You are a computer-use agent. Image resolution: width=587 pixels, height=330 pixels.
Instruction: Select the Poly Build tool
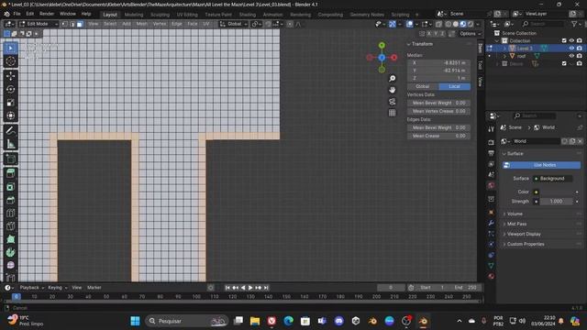click(10, 239)
